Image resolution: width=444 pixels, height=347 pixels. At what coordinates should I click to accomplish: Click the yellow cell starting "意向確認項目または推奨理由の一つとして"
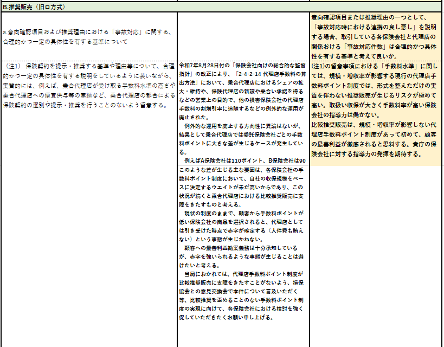pos(375,37)
